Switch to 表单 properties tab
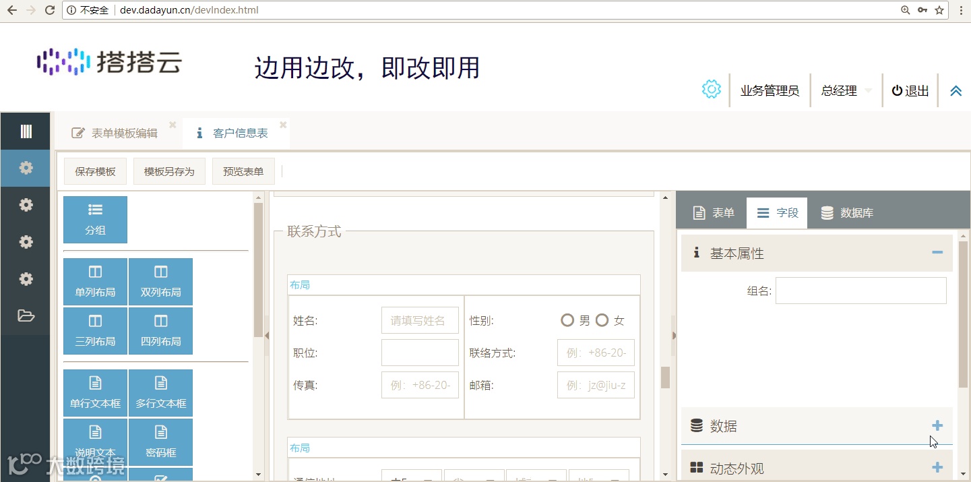The height and width of the screenshot is (482, 971). pos(714,213)
